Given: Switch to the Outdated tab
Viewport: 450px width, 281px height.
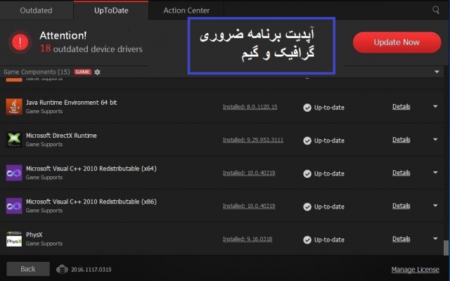Looking at the screenshot, I should pyautogui.click(x=37, y=11).
